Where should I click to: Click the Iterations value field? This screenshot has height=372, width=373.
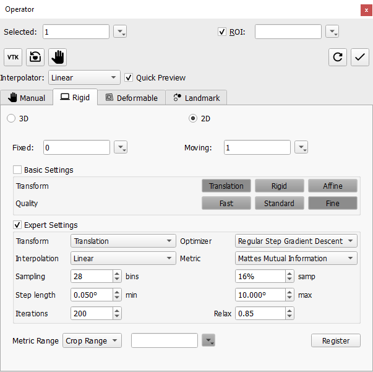click(91, 313)
